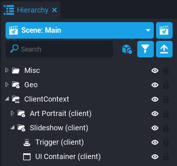177x166 pixels.
Task: Open the Scene: Main dropdown
Action: click(x=79, y=30)
